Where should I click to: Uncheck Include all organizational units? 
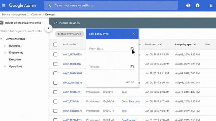click(2, 23)
